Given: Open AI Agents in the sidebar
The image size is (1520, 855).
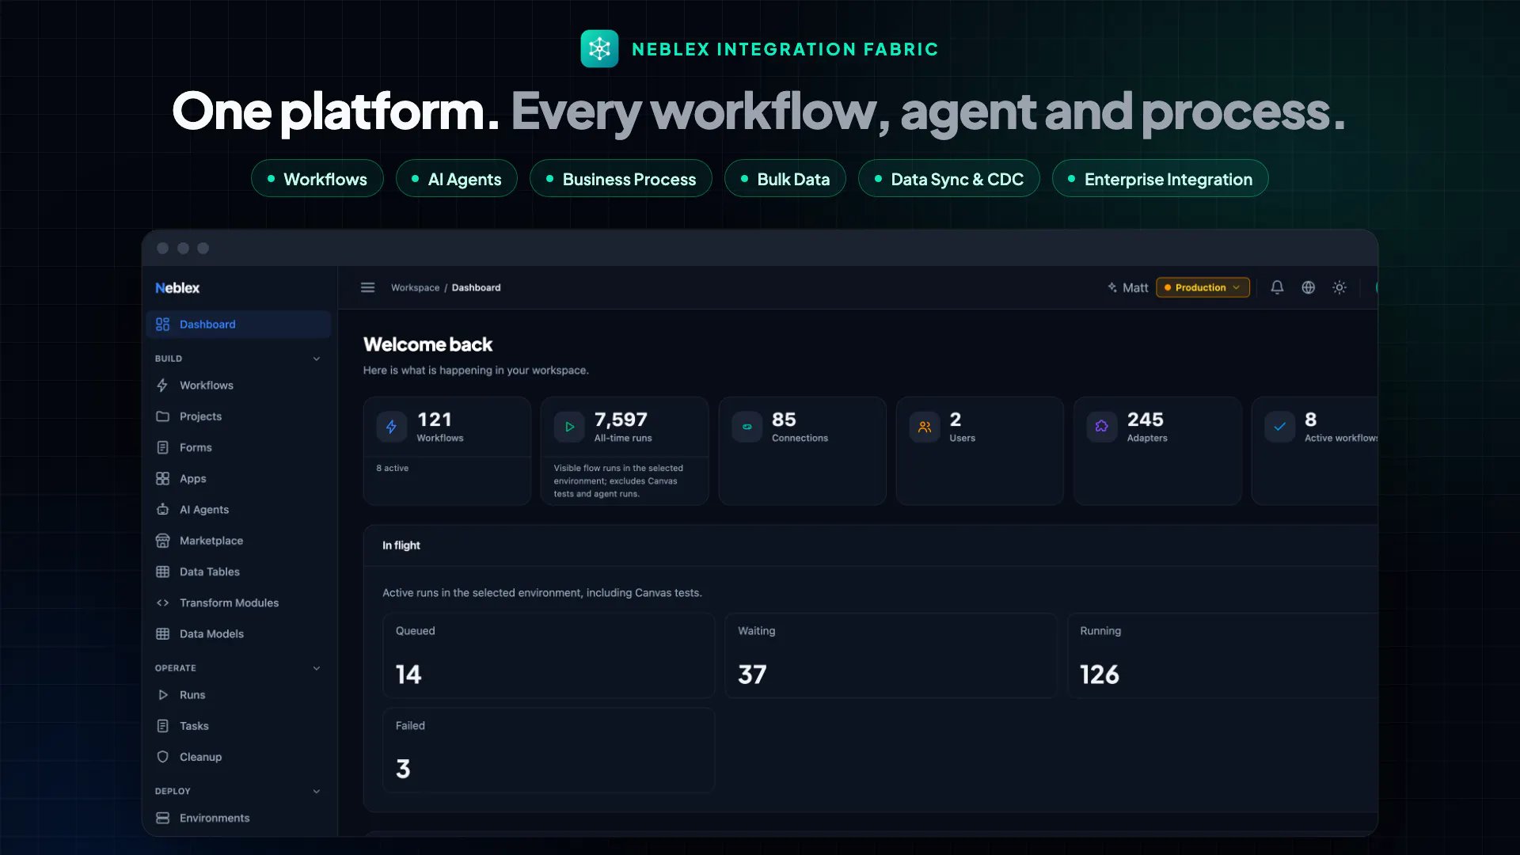Looking at the screenshot, I should [x=238, y=510].
